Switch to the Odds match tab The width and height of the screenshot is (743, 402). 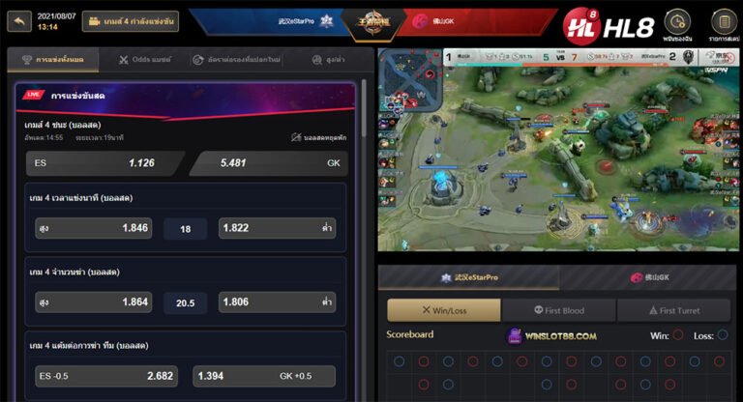tap(144, 60)
